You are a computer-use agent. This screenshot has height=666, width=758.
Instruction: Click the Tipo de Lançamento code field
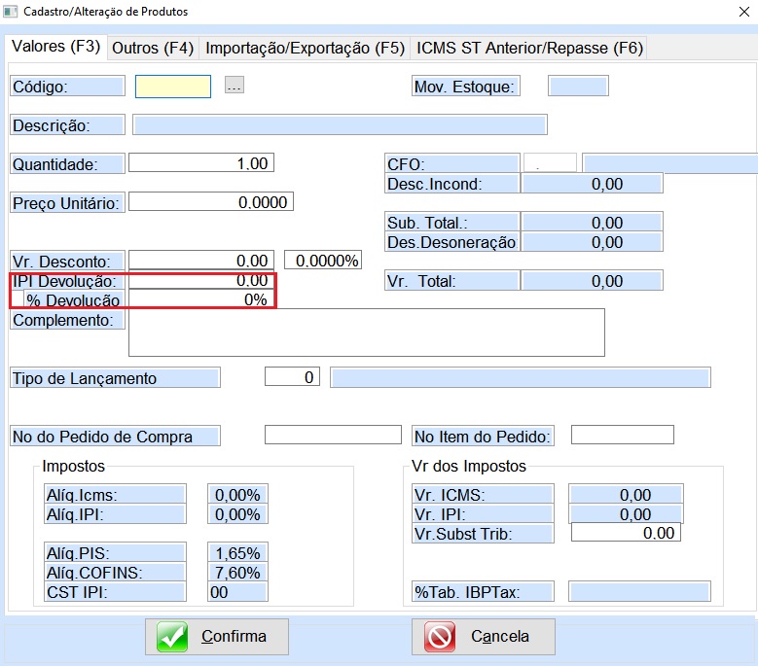(x=292, y=377)
